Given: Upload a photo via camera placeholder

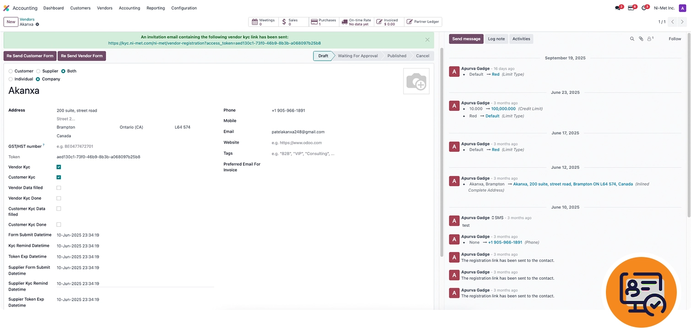Looking at the screenshot, I should coord(416,81).
